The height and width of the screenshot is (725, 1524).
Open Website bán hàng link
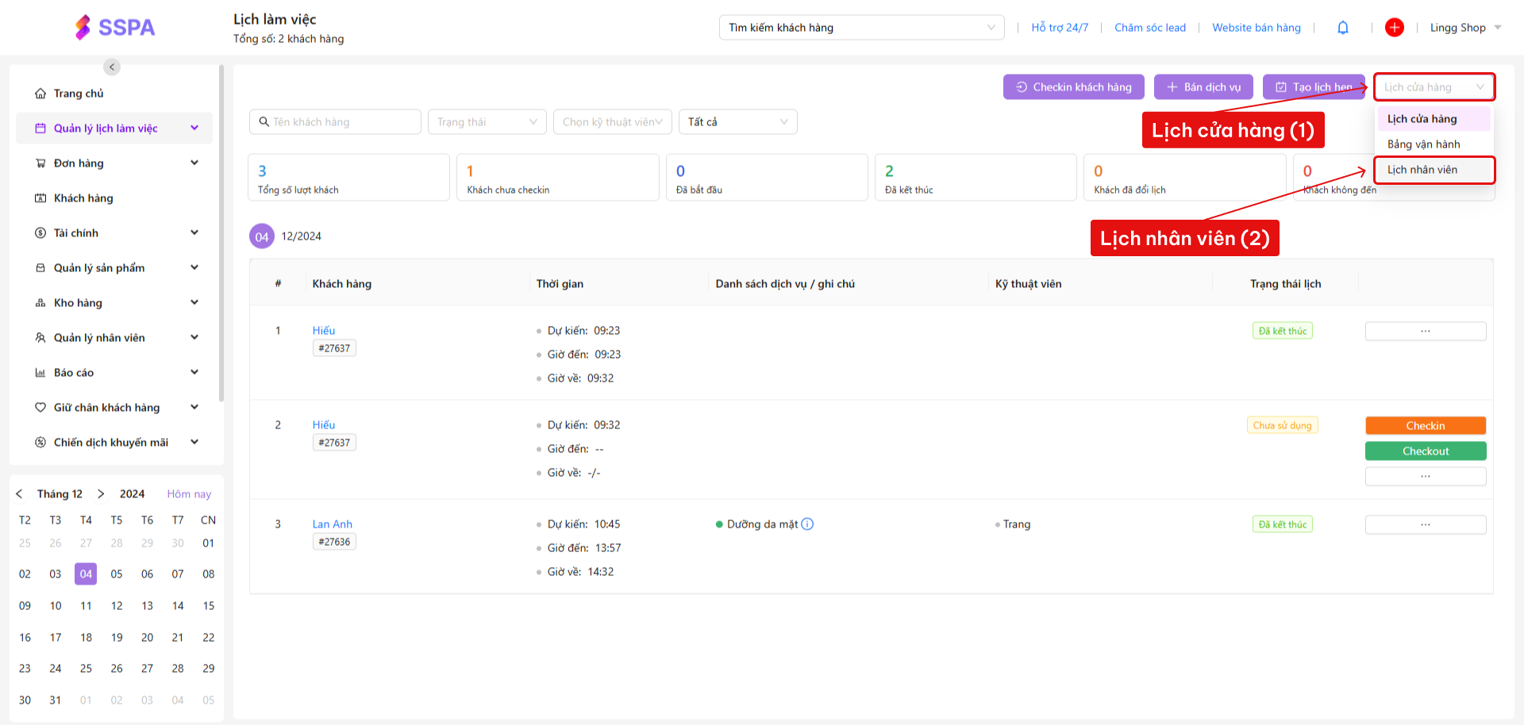(1257, 28)
